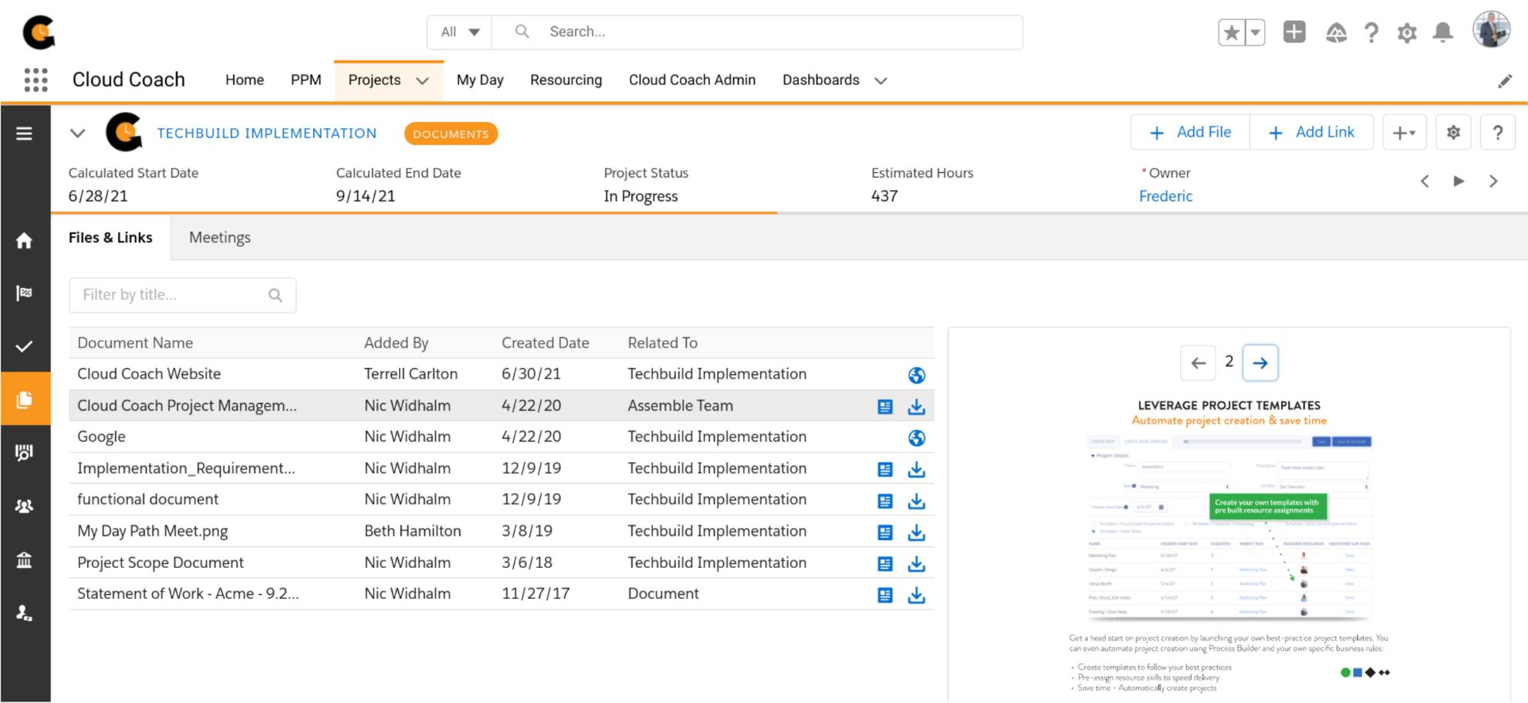Select the Google document row name
This screenshot has width=1528, height=703.
101,437
